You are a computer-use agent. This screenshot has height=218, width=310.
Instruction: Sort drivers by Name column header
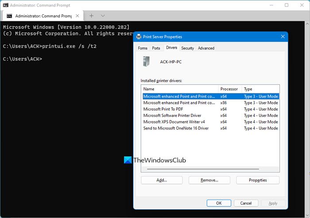click(180, 89)
